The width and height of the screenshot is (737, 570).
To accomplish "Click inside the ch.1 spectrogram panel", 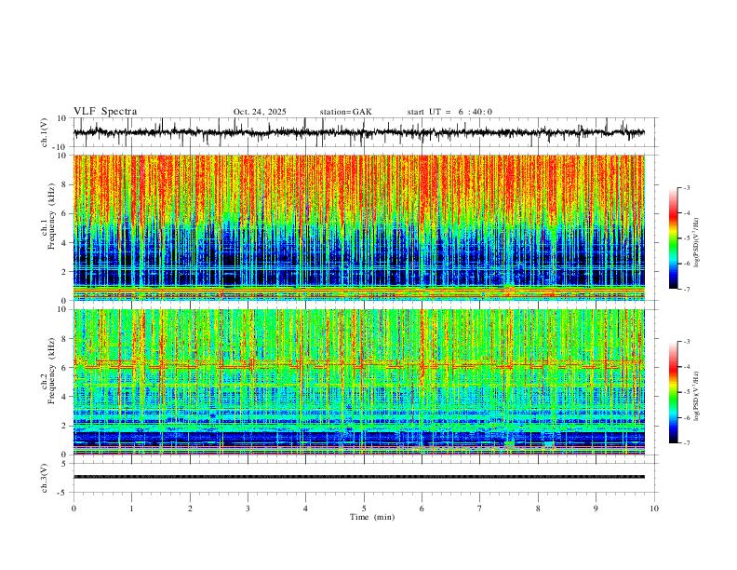I will point(359,227).
